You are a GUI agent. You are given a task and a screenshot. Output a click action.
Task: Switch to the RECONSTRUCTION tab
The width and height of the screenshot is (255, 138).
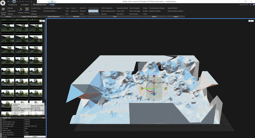tap(40, 5)
